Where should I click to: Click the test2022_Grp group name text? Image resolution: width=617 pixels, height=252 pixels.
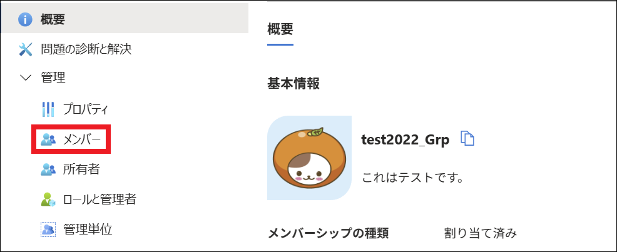point(405,141)
